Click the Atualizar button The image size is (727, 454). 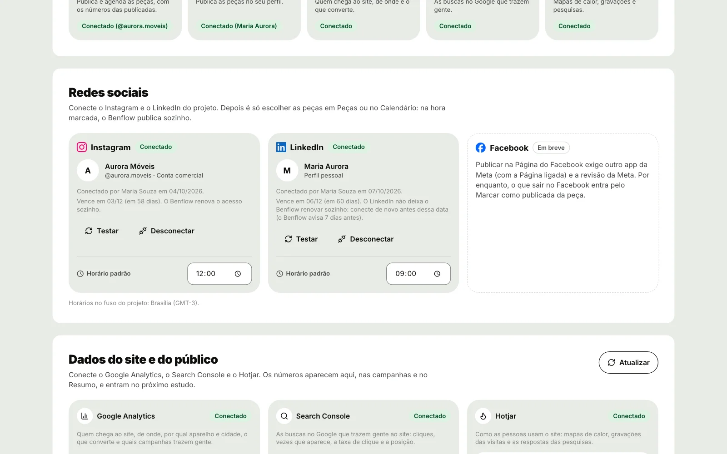[x=628, y=362]
